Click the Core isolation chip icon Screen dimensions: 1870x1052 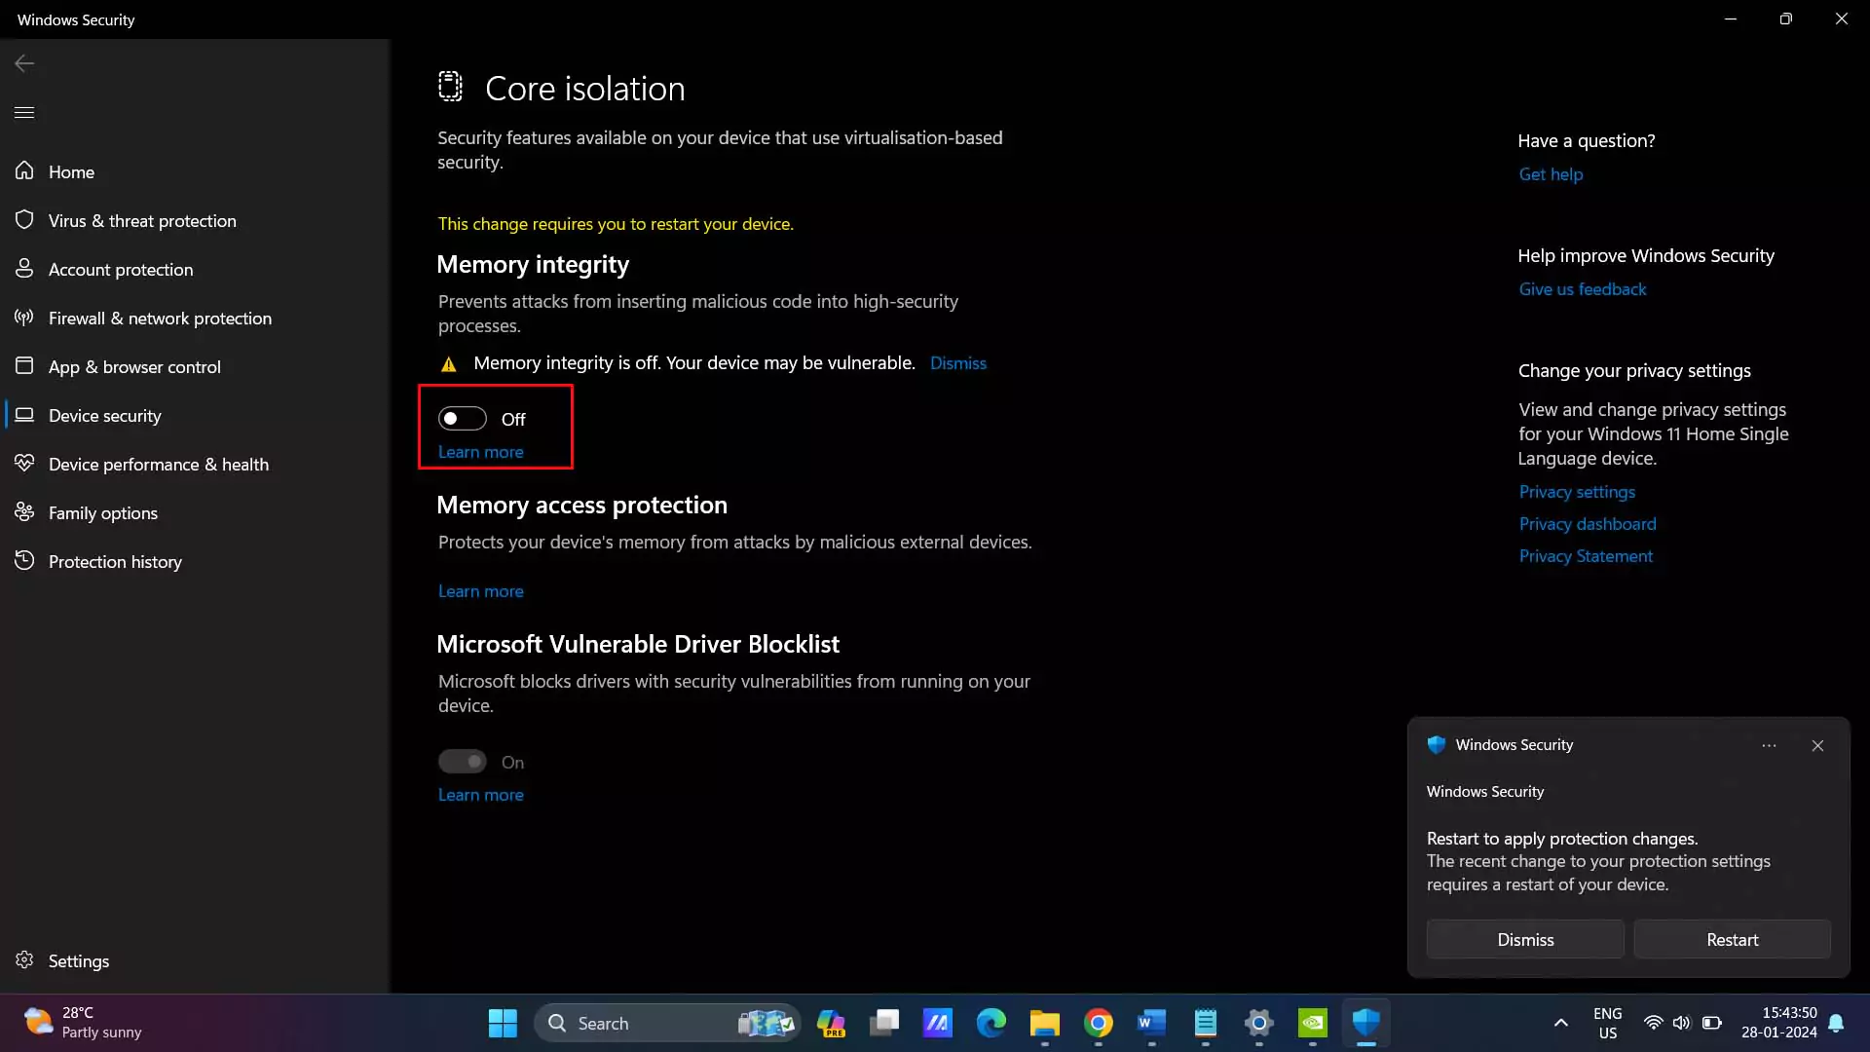click(x=450, y=87)
